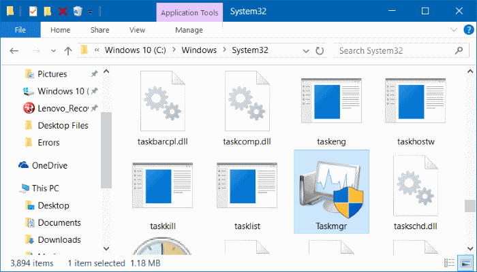This screenshot has height=272, width=477.
Task: Switch to details view in status bar
Action: [449, 263]
